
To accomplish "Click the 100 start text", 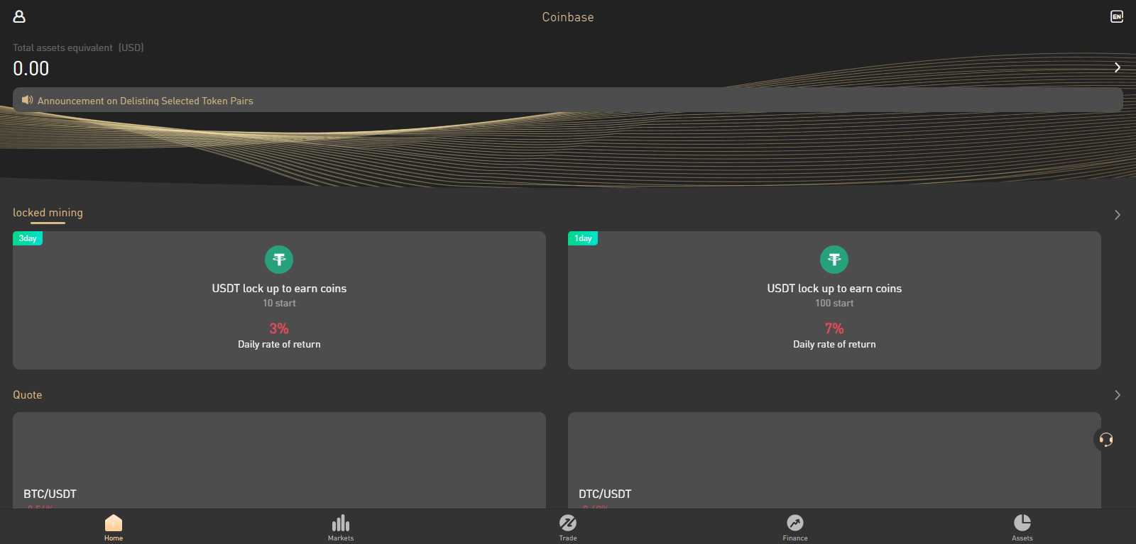I will pos(834,303).
